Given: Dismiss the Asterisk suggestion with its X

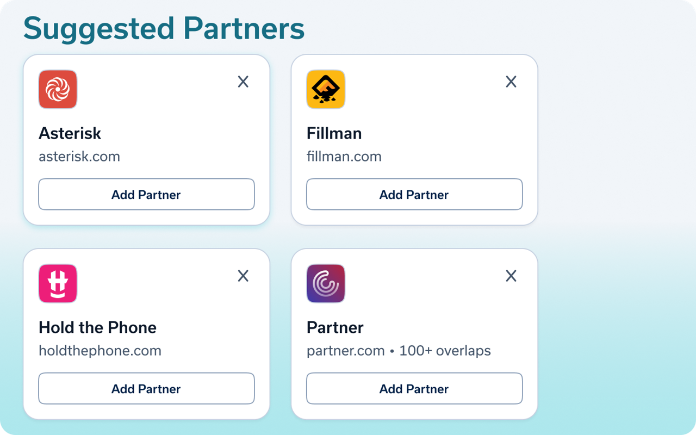Looking at the screenshot, I should [x=243, y=82].
